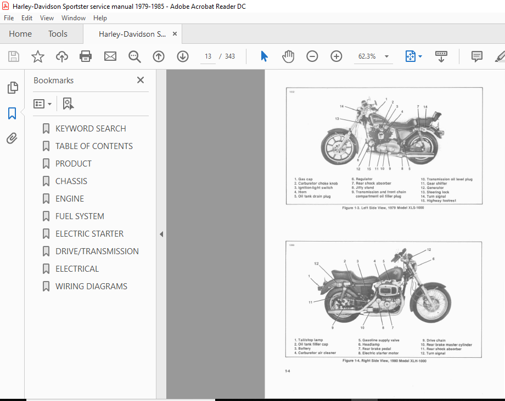This screenshot has width=505, height=401.
Task: Open the Edit menu
Action: (27, 18)
